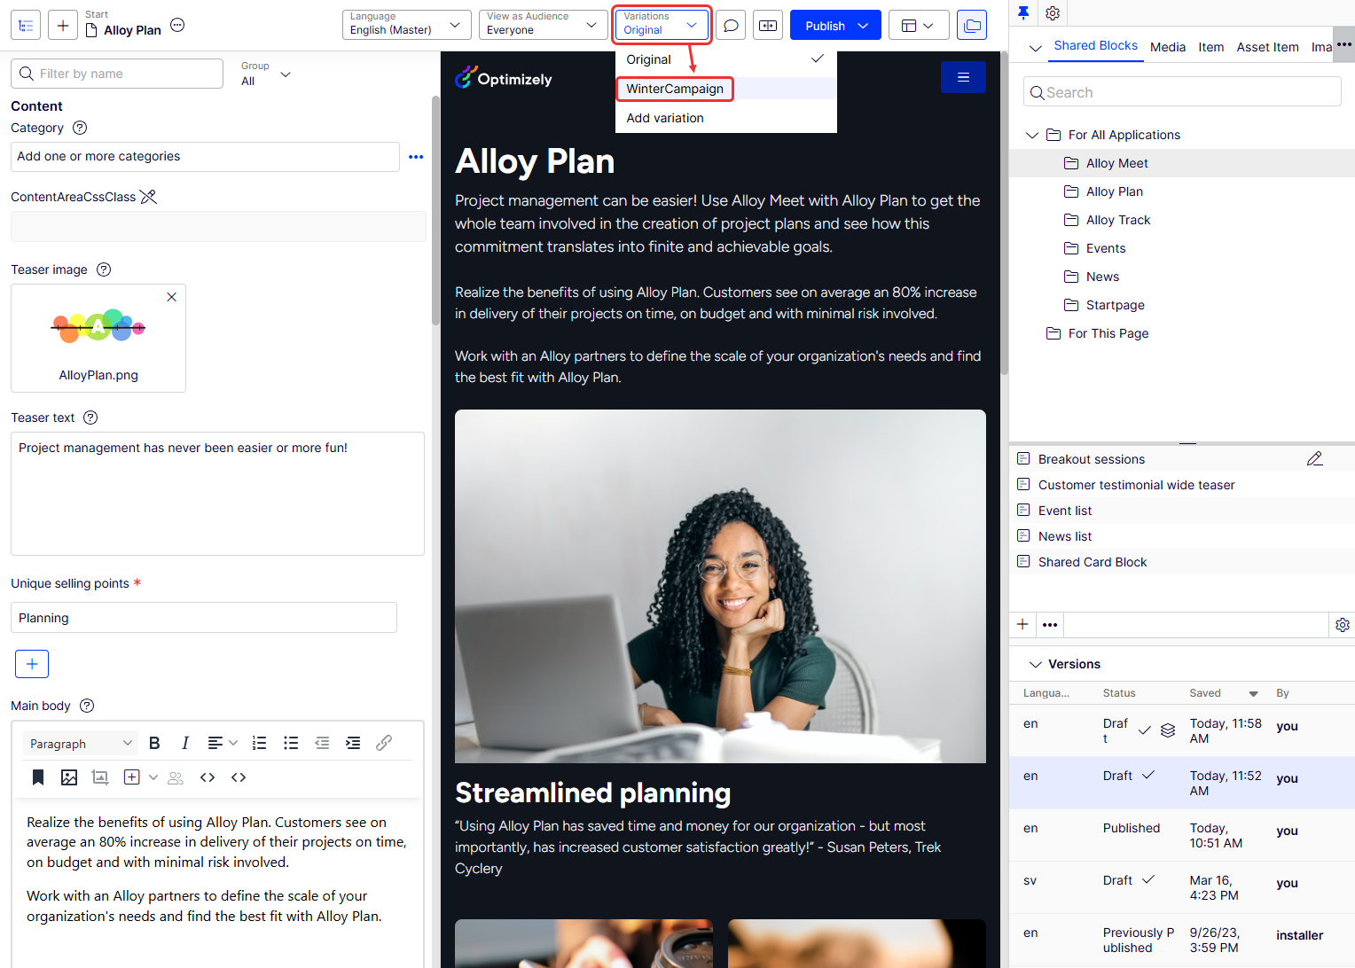
Task: Edit the Breakout sessions block
Action: 1314,458
